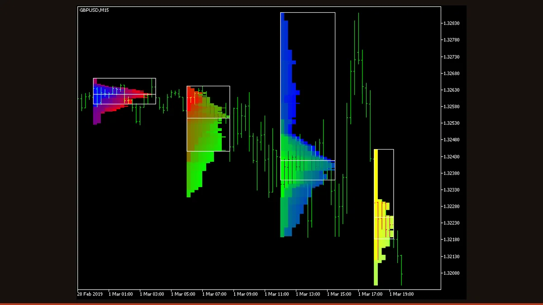Click the 28 Feb 2019 date label
This screenshot has height=305, width=543.
(90, 294)
